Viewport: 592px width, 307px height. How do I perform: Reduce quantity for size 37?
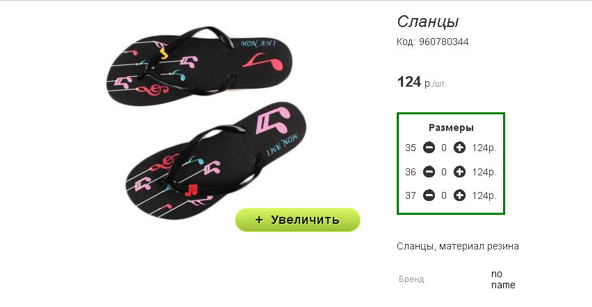click(x=429, y=195)
